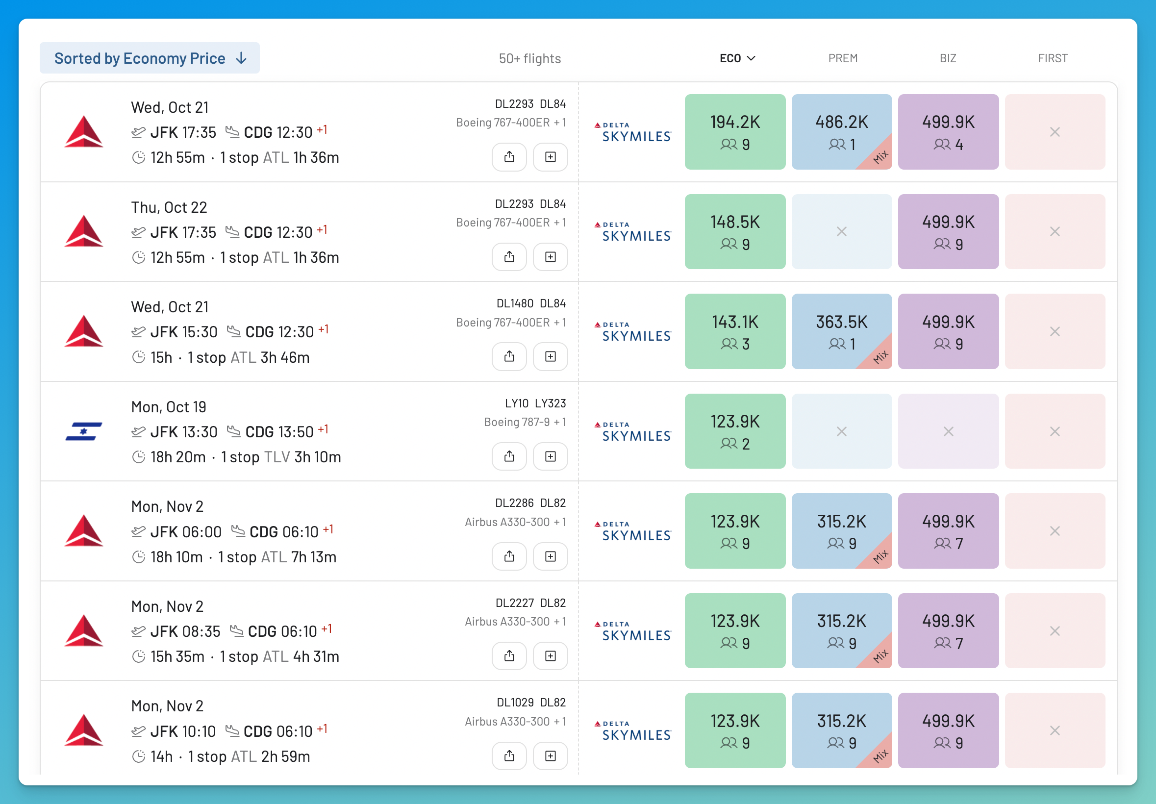Click Delta SkyMiles logo on DL2293 Oct 21 row

tap(632, 132)
